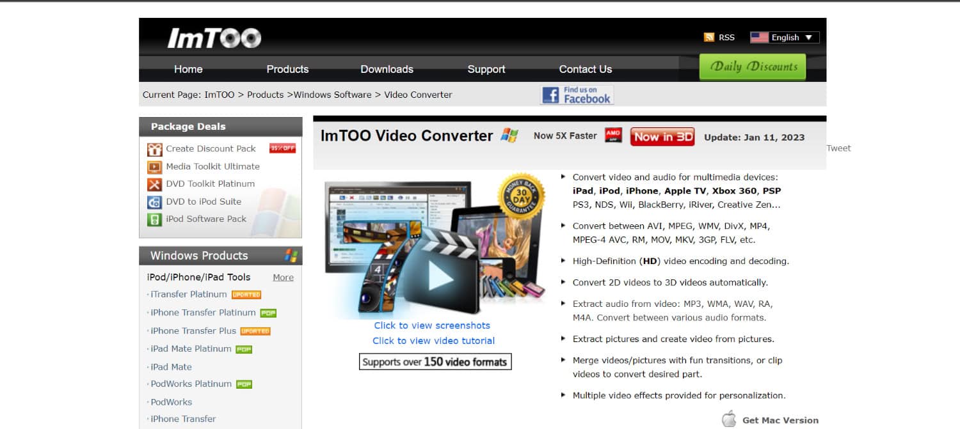Open the Downloads menu
Screen dimensions: 960x429
387,69
